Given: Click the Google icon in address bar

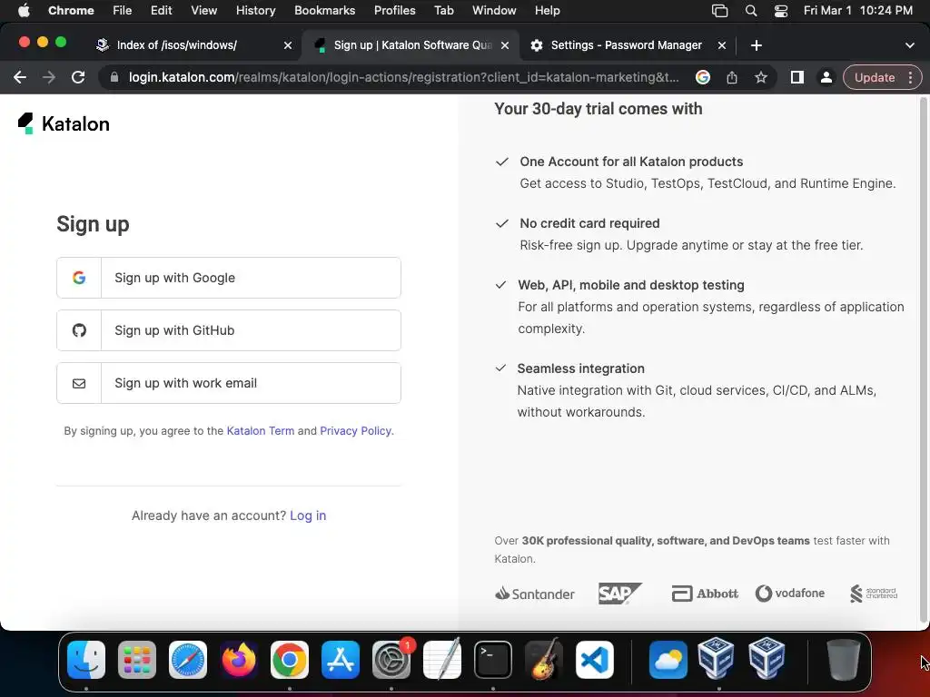Looking at the screenshot, I should 703,77.
